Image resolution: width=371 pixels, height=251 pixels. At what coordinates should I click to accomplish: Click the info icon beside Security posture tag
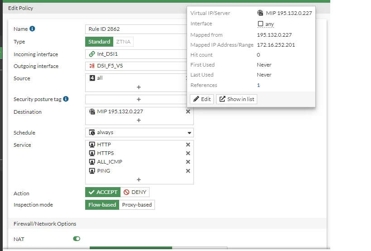pos(66,99)
